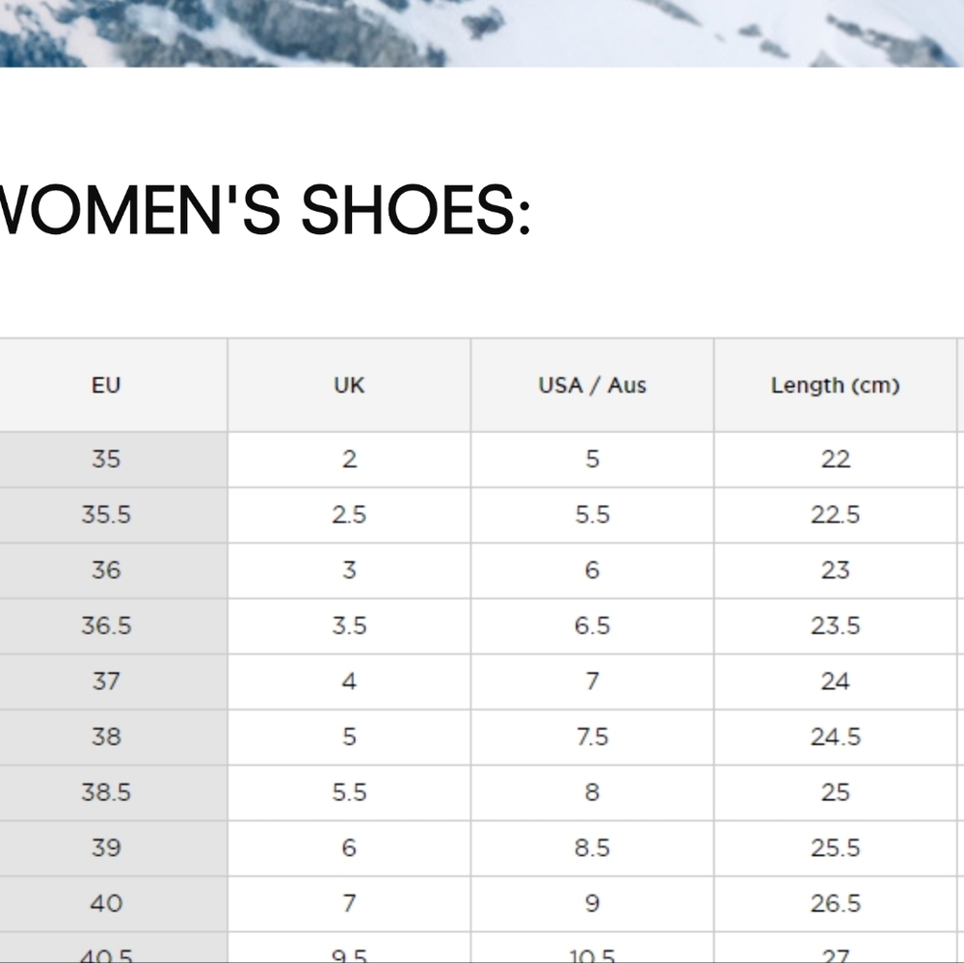The height and width of the screenshot is (963, 964).
Task: Select the USA / Aus column header
Action: (x=592, y=385)
